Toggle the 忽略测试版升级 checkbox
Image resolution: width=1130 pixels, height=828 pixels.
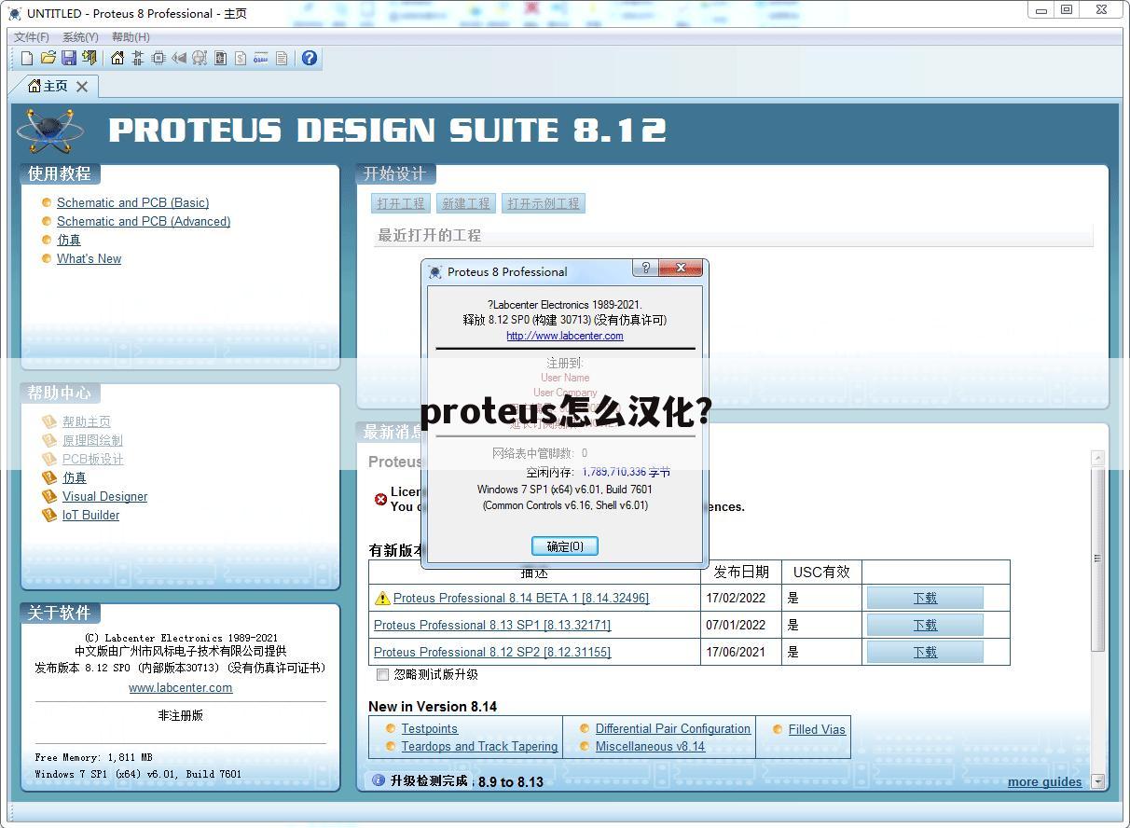tap(382, 674)
